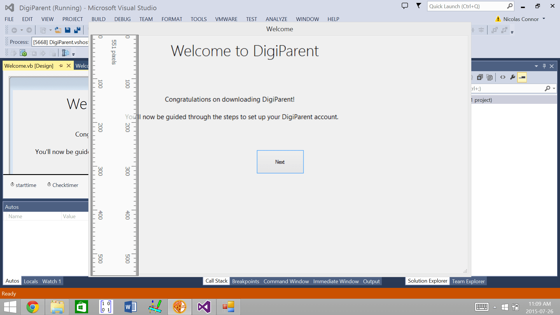Open the Nicolas Connor account dropdown

(544, 19)
